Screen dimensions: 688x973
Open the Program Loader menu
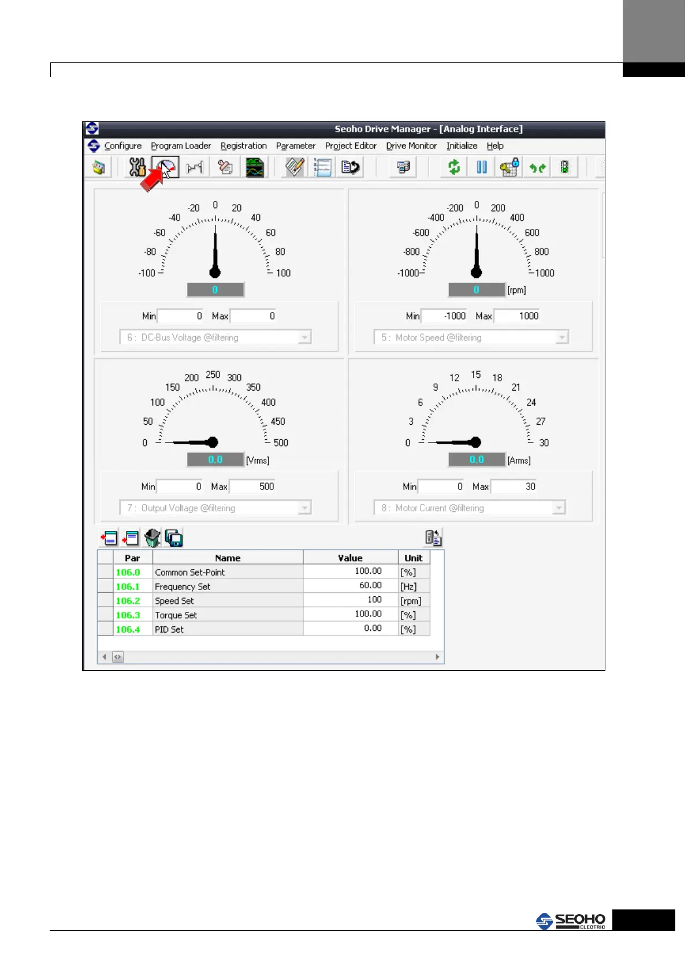(181, 146)
